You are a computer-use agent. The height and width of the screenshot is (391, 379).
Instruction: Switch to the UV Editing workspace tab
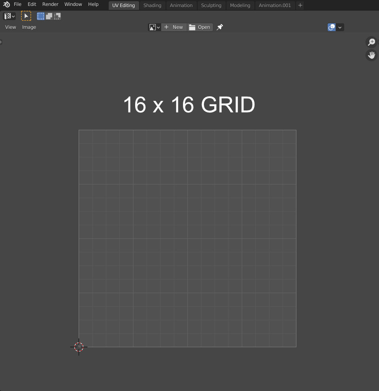coord(124,6)
